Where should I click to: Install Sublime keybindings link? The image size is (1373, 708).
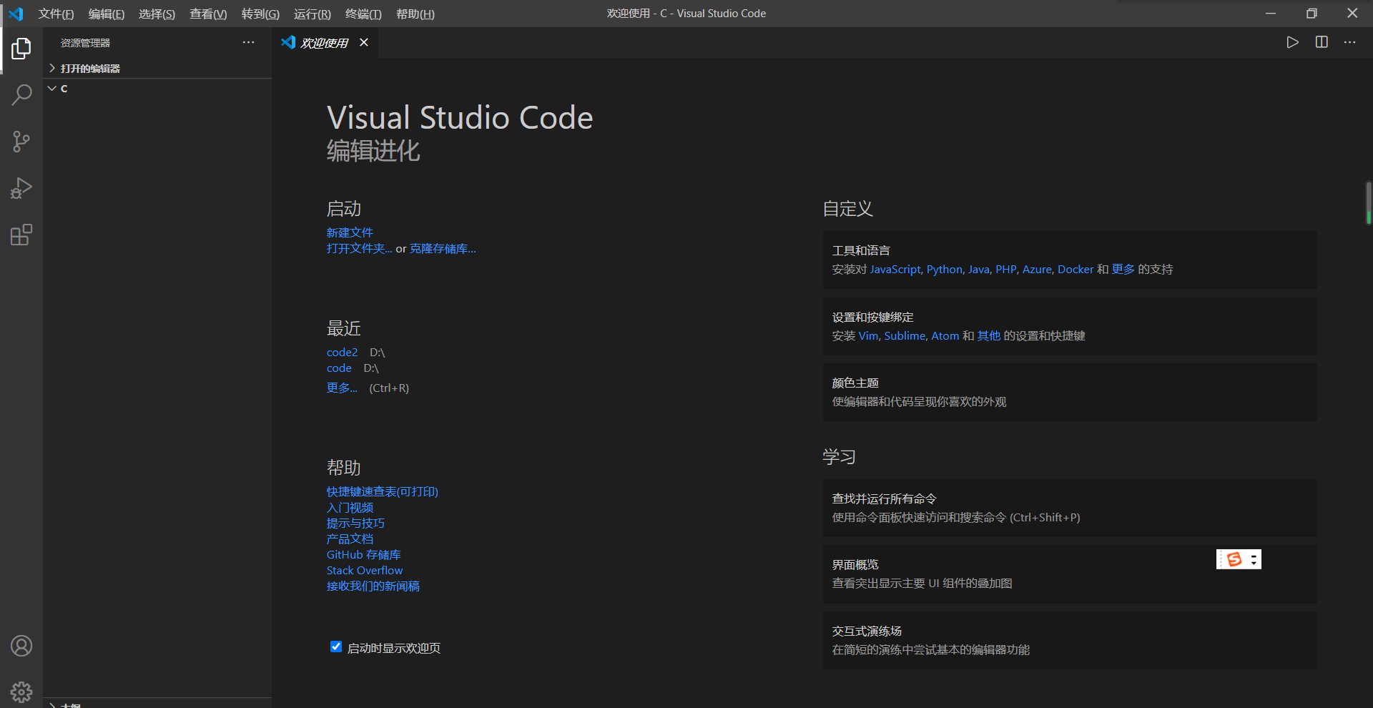point(905,335)
